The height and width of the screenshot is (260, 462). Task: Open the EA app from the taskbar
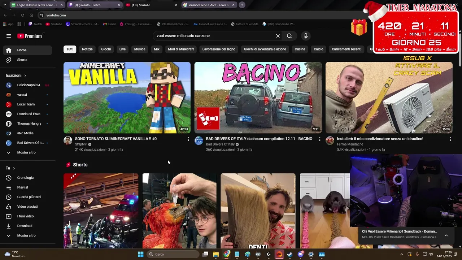coord(279,254)
